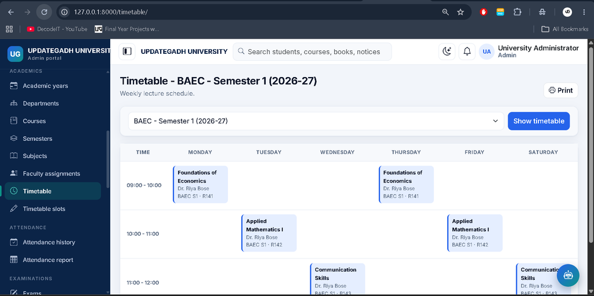
Task: Open DecodeIT - YouTube bookmark
Action: pyautogui.click(x=57, y=29)
